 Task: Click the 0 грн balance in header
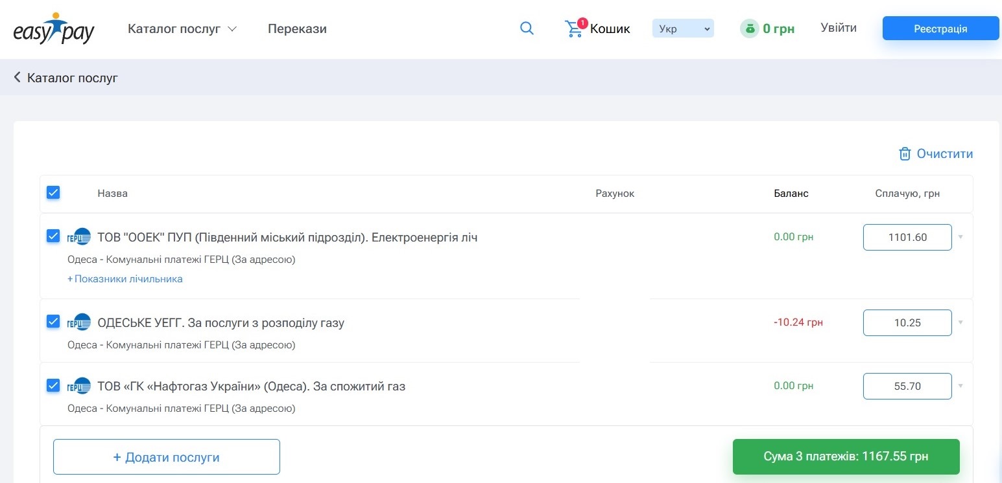[x=778, y=28]
